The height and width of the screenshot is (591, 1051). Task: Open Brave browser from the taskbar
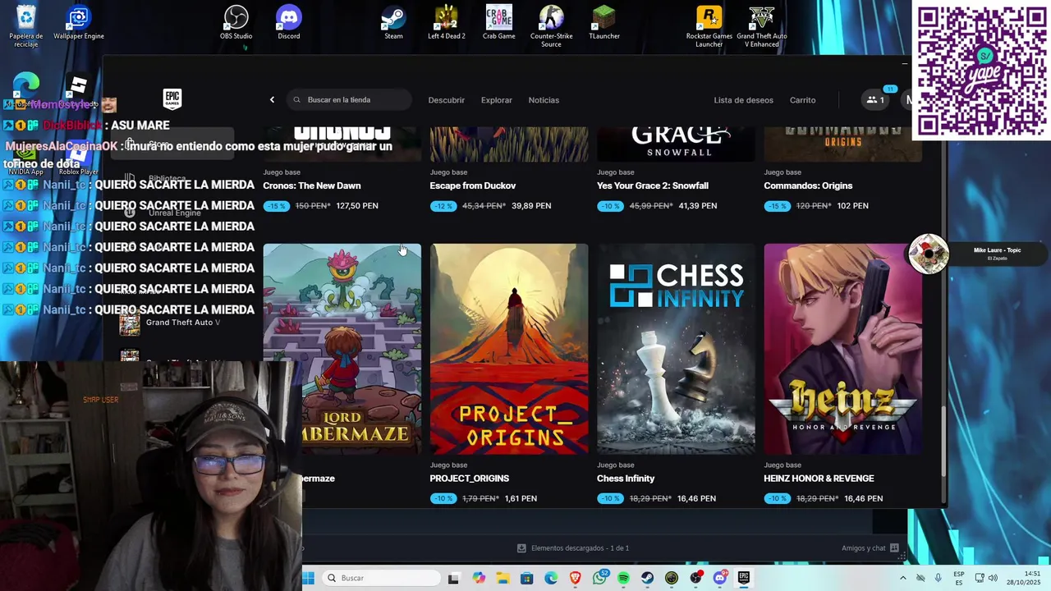point(575,578)
